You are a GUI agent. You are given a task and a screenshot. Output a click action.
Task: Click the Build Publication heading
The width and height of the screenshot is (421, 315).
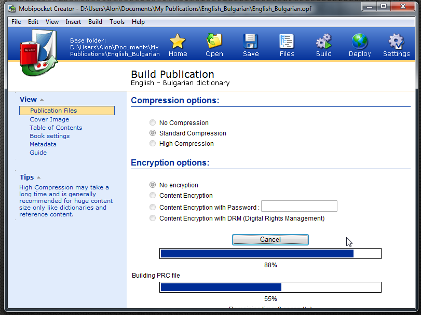click(x=173, y=74)
